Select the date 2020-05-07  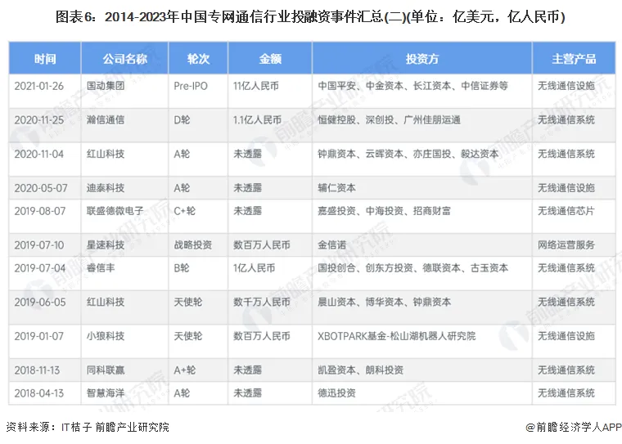[x=41, y=188]
